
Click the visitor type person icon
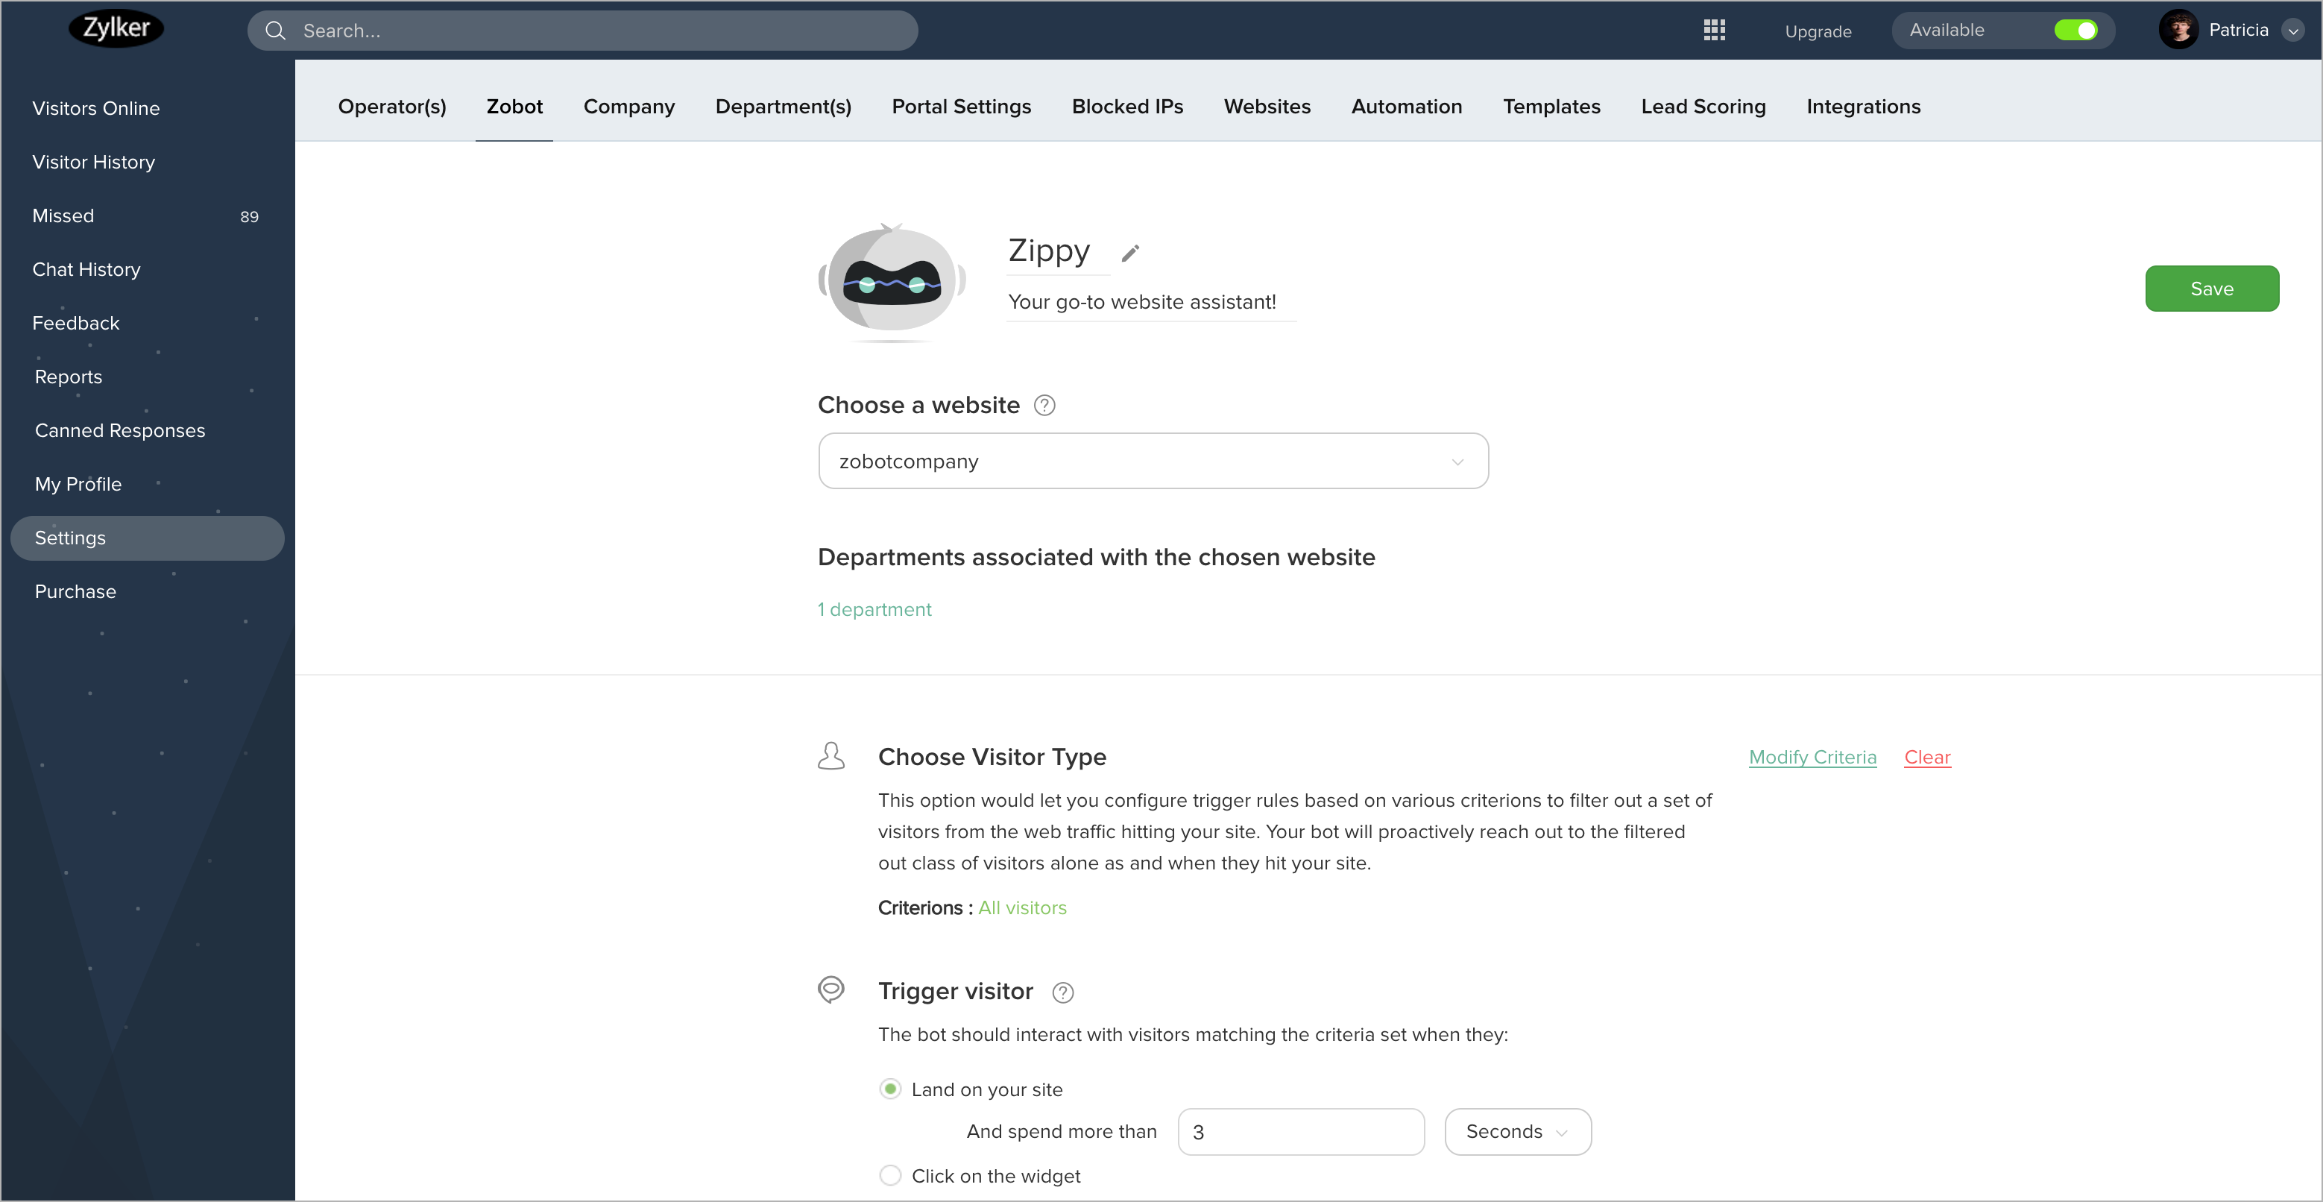click(x=830, y=755)
